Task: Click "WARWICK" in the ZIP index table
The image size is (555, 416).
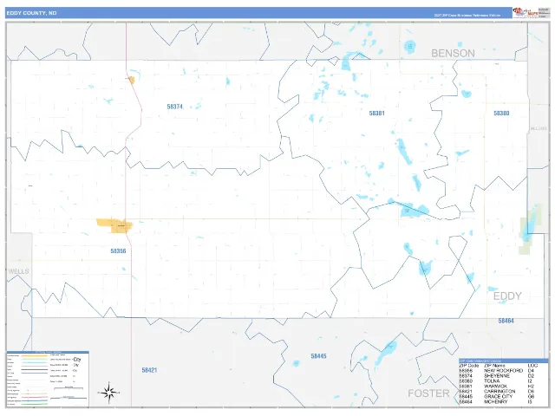Action: (495, 387)
